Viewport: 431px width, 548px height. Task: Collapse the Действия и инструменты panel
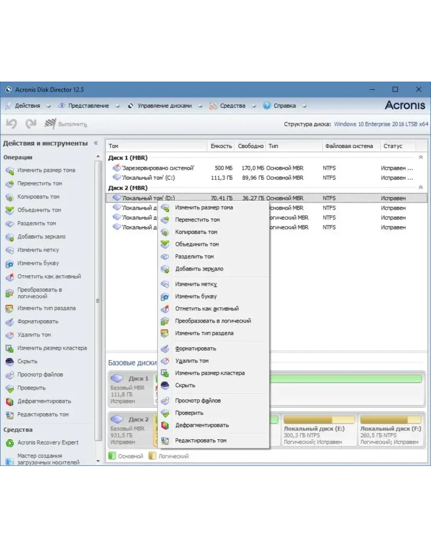tap(96, 143)
